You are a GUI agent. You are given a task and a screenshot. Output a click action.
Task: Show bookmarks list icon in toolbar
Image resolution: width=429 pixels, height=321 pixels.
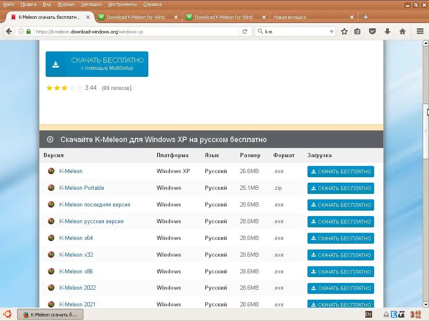(x=357, y=31)
